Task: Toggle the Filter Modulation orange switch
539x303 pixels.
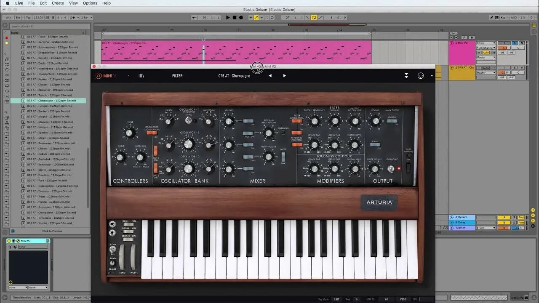Action: point(296,121)
